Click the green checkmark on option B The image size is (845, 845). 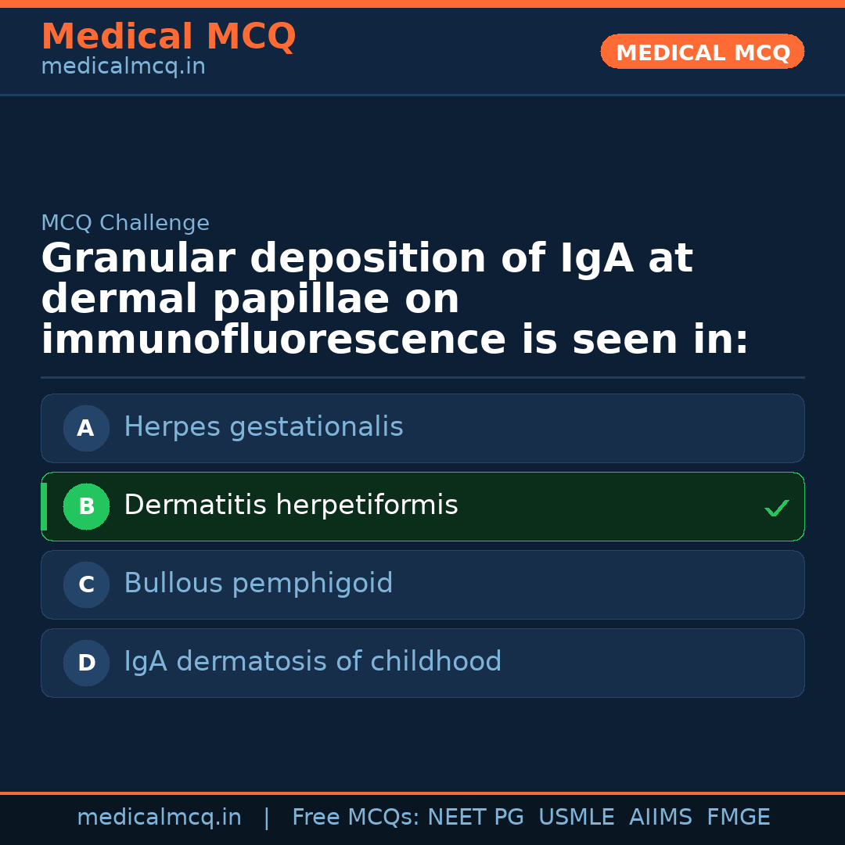point(776,509)
